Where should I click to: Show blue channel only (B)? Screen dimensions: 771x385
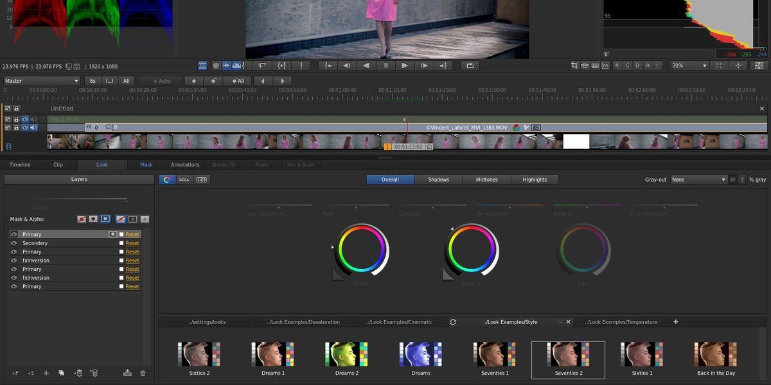pos(638,65)
